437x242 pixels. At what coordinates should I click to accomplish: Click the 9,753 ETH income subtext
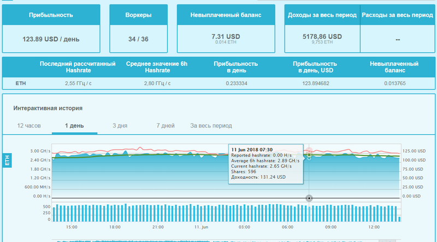click(322, 43)
